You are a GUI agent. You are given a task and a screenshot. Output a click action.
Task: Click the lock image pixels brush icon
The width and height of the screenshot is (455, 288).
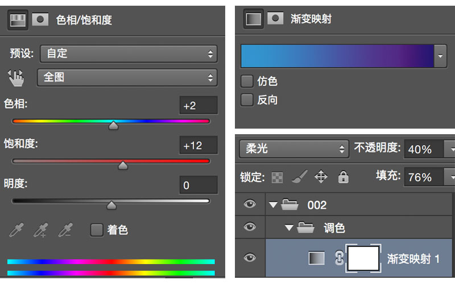[300, 176]
